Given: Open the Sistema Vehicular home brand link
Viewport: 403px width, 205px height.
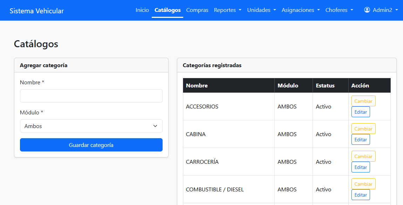Looking at the screenshot, I should pyautogui.click(x=37, y=11).
